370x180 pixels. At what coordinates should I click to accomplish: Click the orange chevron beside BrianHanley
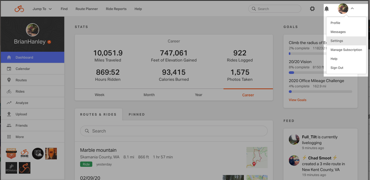pos(49,42)
